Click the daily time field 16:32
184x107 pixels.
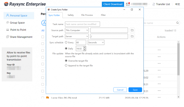[x=80, y=49]
